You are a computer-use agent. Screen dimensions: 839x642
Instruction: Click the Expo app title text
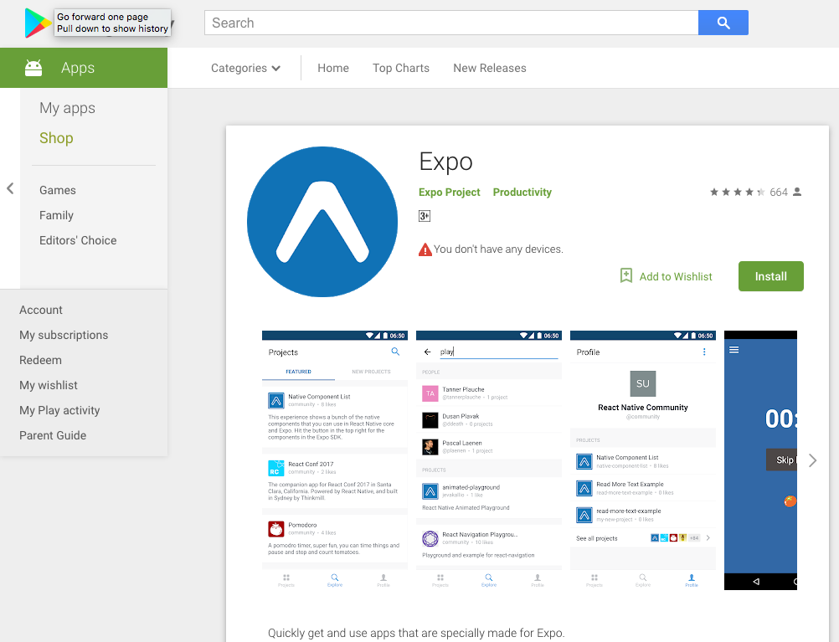[x=445, y=162]
